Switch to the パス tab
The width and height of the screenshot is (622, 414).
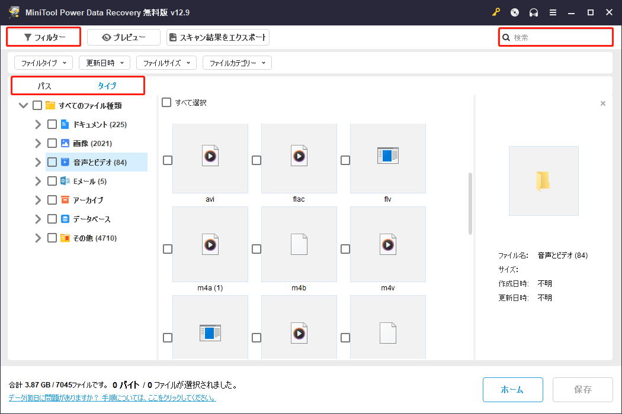[x=44, y=86]
